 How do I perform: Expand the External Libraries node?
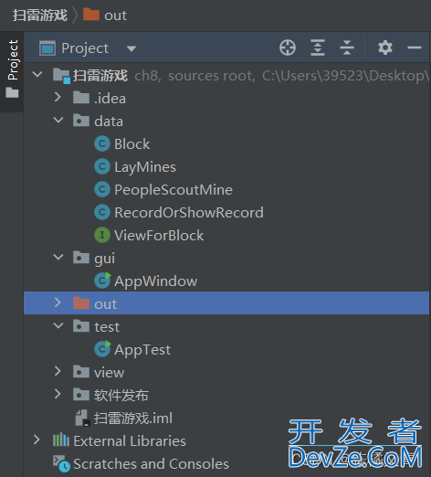[x=37, y=440]
